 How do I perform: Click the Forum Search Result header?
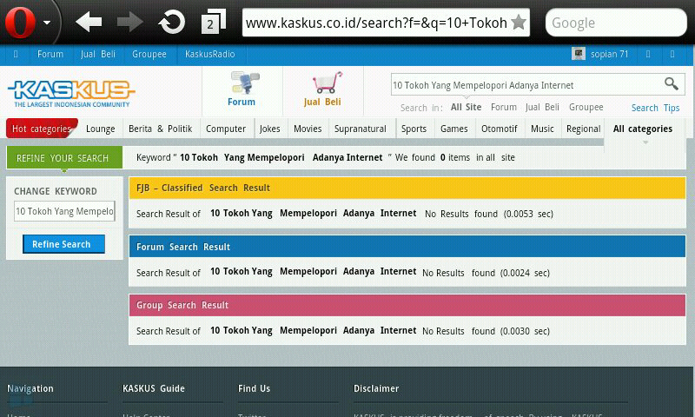pos(407,247)
